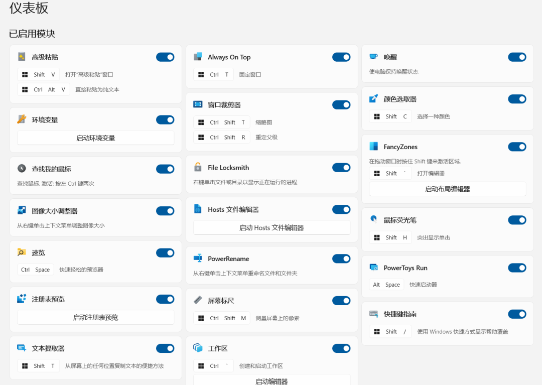The image size is (542, 385).
Task: Click the 颜色选取器 module icon
Action: (373, 99)
